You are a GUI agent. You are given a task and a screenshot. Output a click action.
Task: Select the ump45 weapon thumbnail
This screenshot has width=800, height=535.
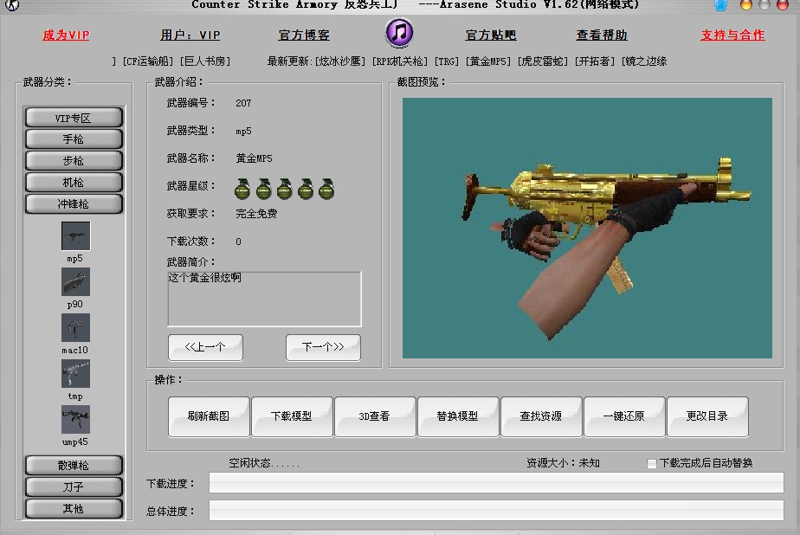(x=75, y=419)
